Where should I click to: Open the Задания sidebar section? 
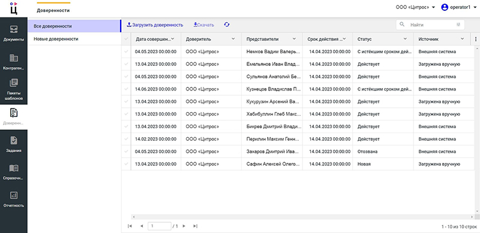click(x=13, y=144)
